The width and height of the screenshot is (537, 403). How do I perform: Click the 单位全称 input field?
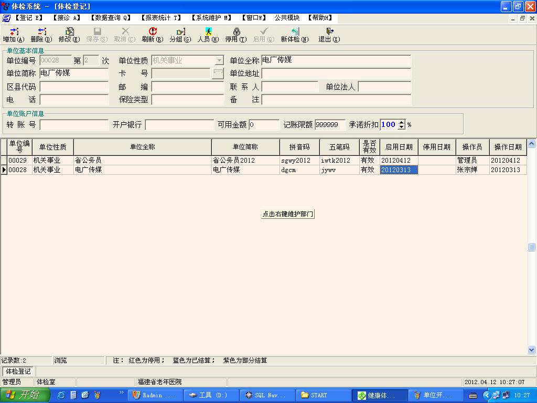336,60
